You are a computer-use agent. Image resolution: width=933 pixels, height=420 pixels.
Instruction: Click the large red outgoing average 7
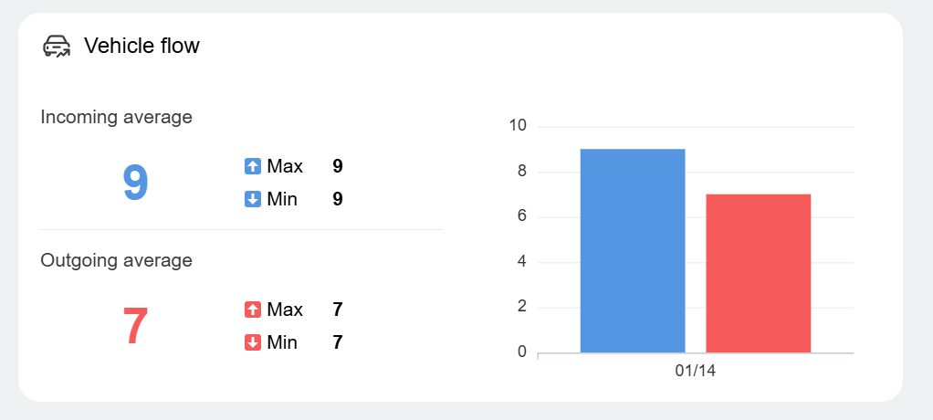click(135, 326)
